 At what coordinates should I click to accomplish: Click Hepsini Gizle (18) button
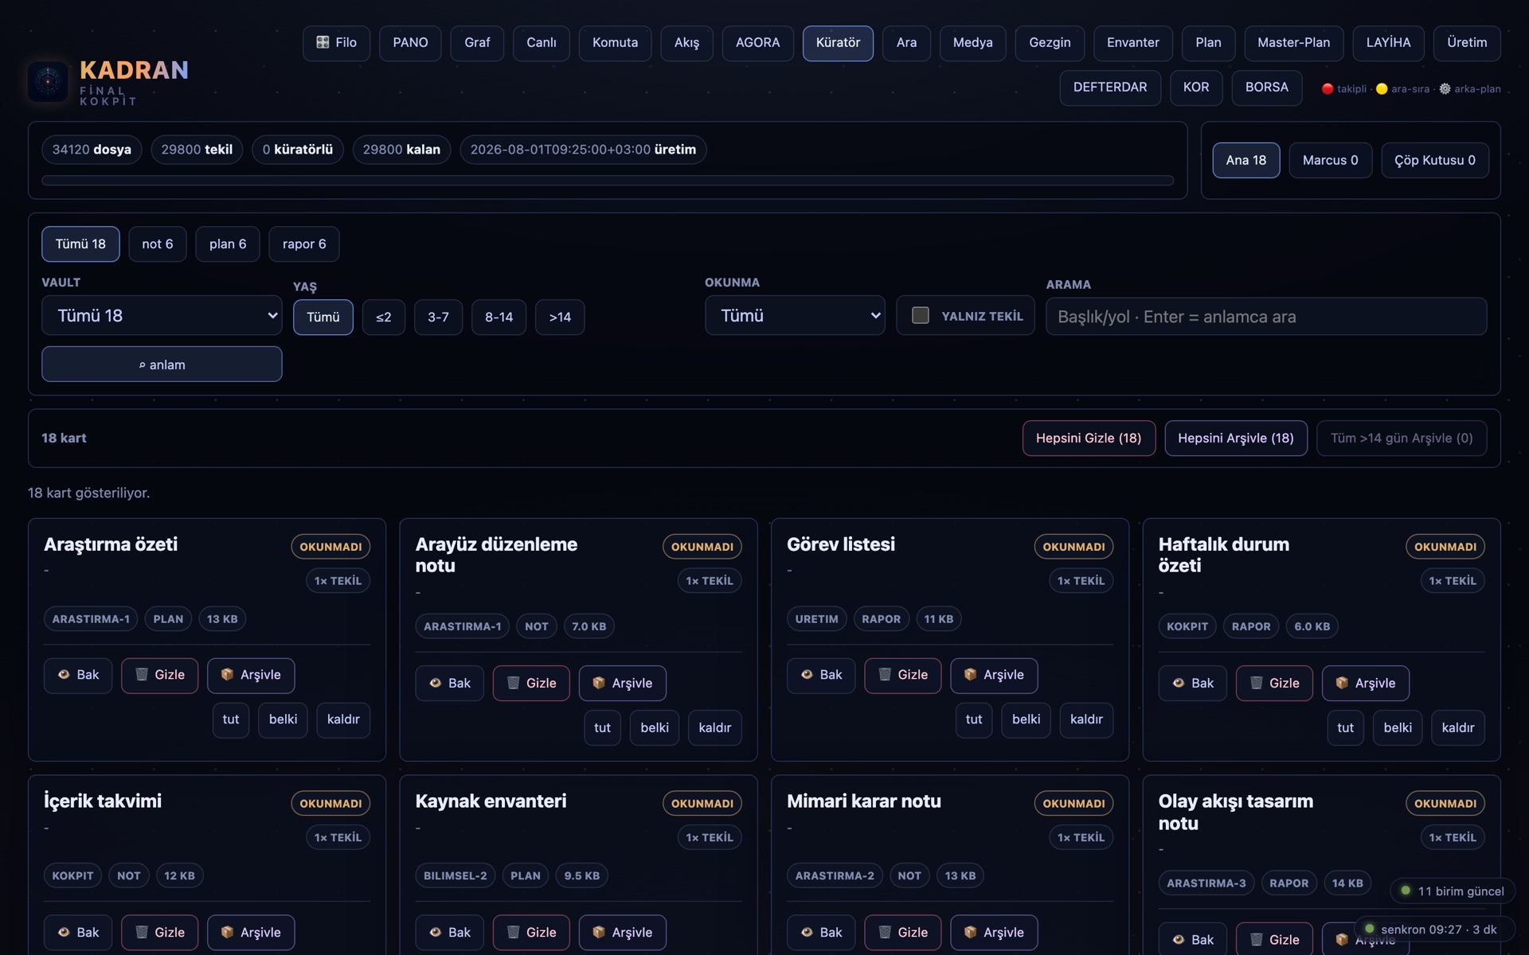[1089, 439]
